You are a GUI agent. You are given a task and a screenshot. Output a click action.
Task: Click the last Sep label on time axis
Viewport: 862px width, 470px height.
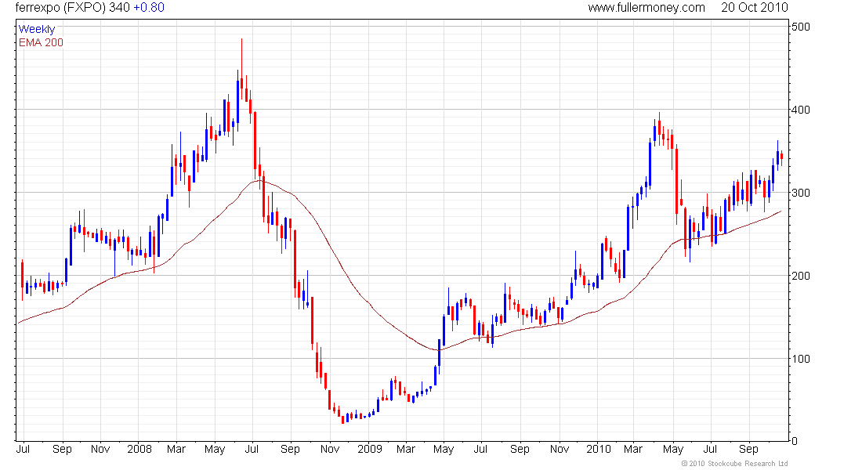click(748, 449)
